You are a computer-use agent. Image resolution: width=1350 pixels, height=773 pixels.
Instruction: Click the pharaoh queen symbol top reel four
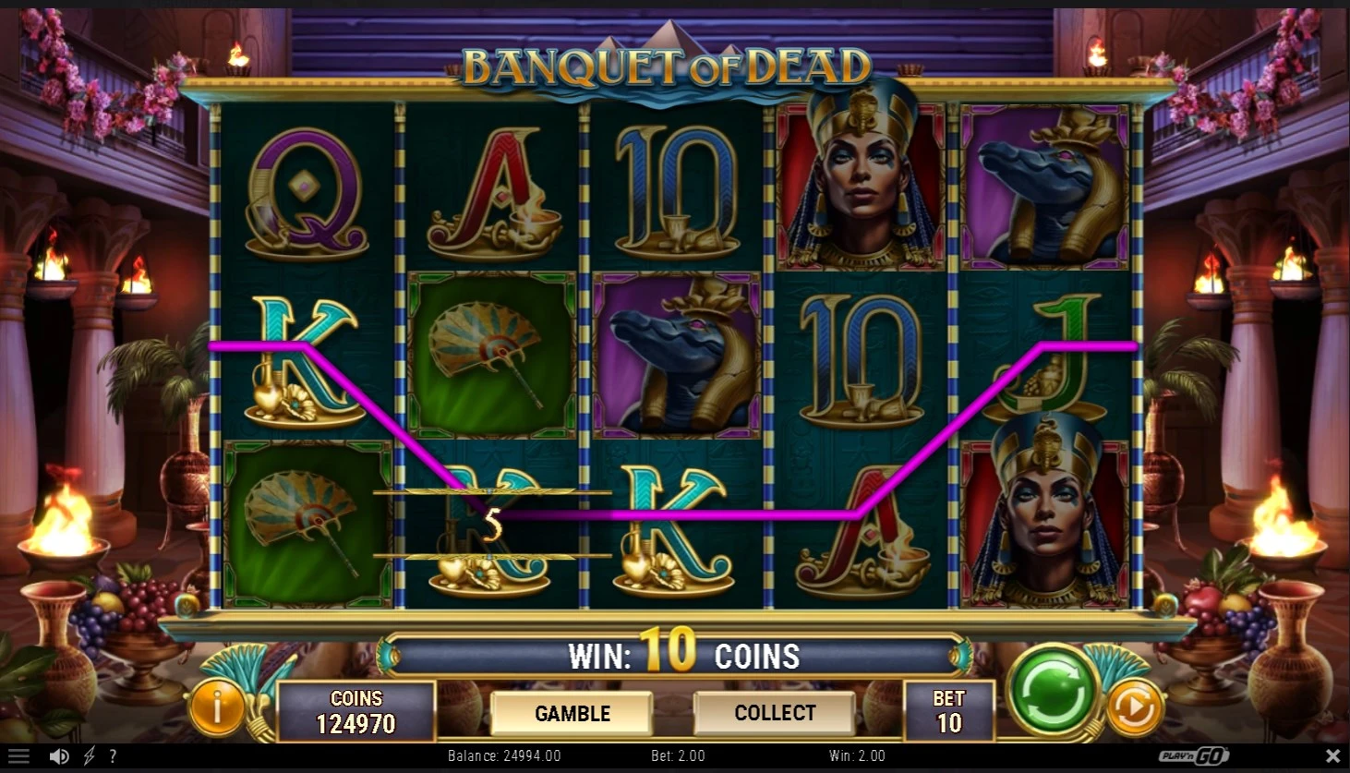click(x=861, y=185)
